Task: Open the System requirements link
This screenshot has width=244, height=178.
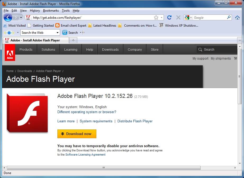Action: (96, 121)
